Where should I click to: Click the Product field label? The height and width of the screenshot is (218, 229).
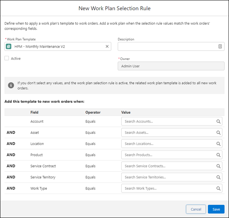pyautogui.click(x=37, y=155)
